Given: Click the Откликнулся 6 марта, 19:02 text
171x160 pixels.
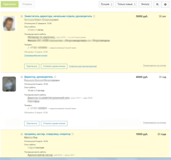Looking at the screenshot, I should point(36,141).
